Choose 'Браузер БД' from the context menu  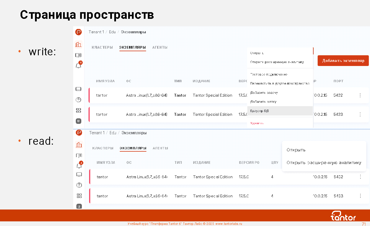259,111
